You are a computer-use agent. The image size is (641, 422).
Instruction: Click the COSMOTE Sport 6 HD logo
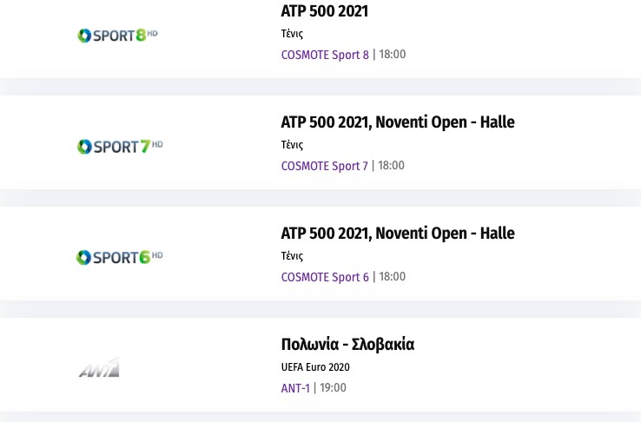(x=120, y=258)
